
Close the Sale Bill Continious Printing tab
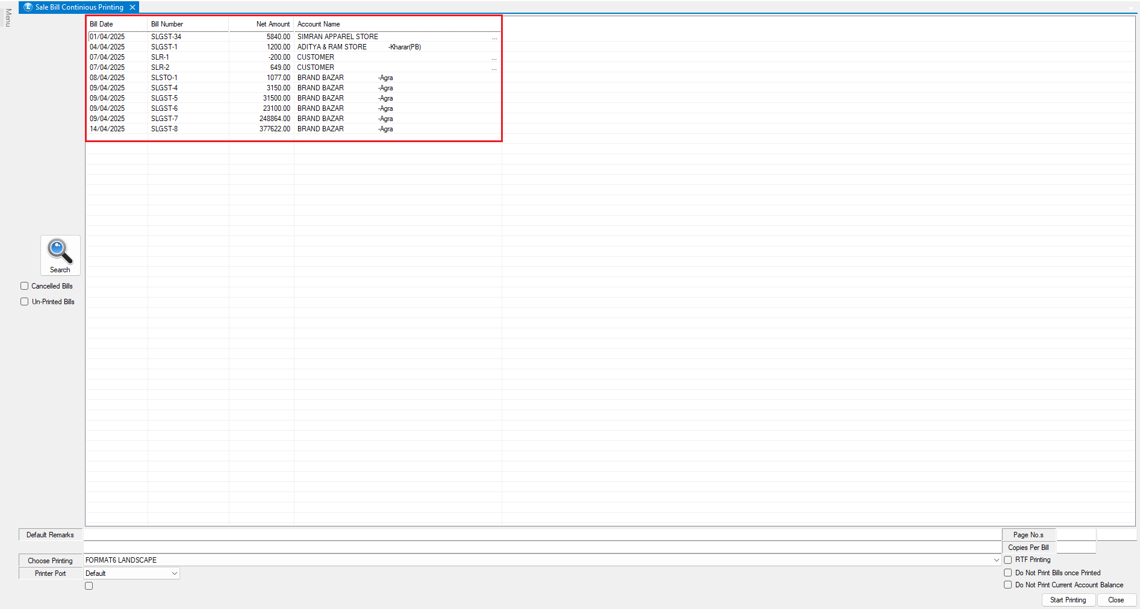(x=132, y=7)
